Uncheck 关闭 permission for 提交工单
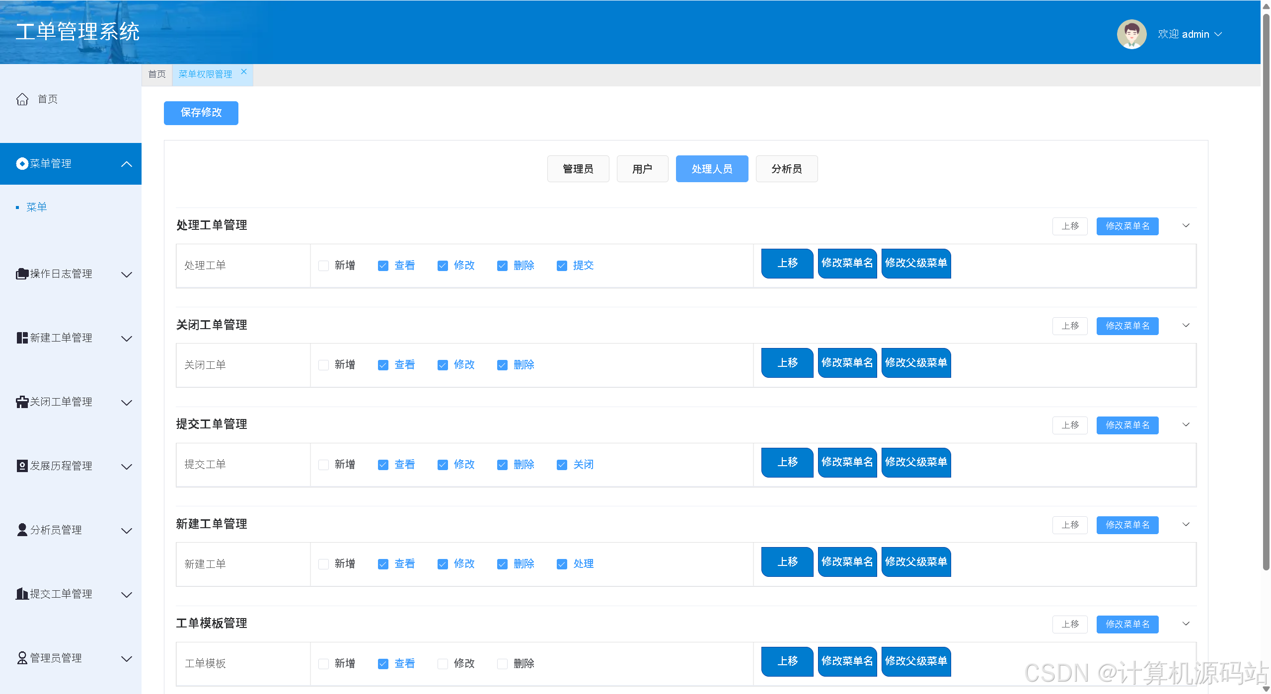Screen dimensions: 1271x694 [x=562, y=465]
